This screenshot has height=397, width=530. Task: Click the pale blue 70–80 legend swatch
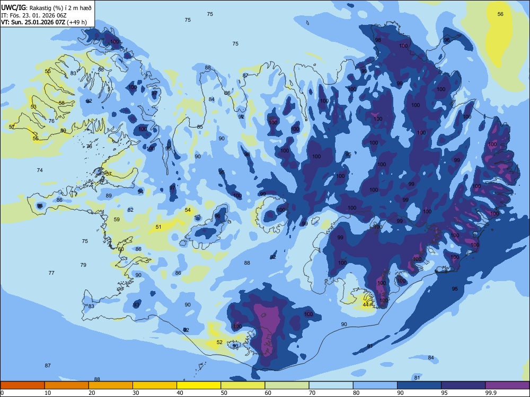(331, 385)
